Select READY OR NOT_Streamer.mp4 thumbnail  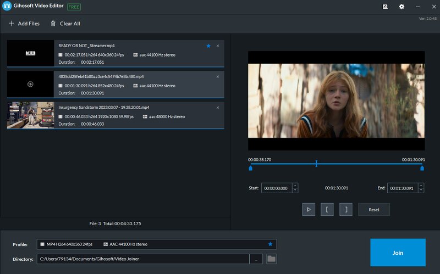(x=31, y=53)
